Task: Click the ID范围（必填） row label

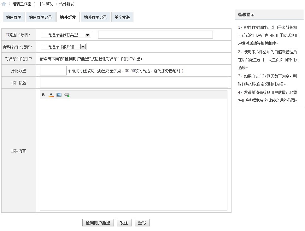Action: (18, 35)
